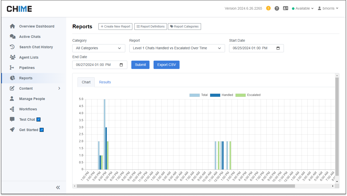Open calendar picker in End Date field
Screen dimensions: 347x196
click(x=121, y=65)
